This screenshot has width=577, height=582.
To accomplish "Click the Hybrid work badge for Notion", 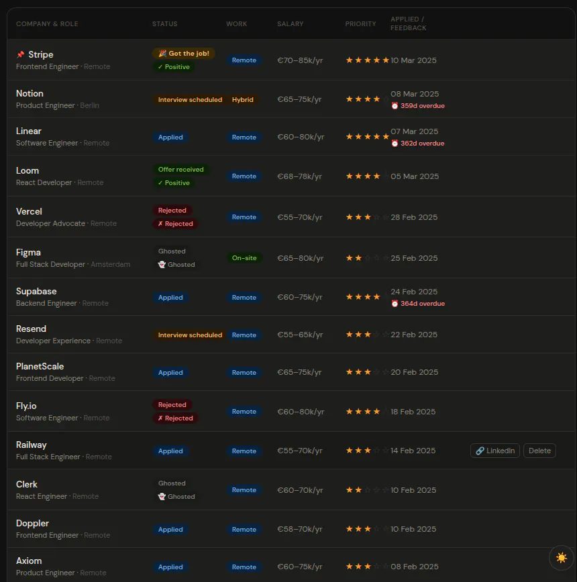I will click(242, 99).
